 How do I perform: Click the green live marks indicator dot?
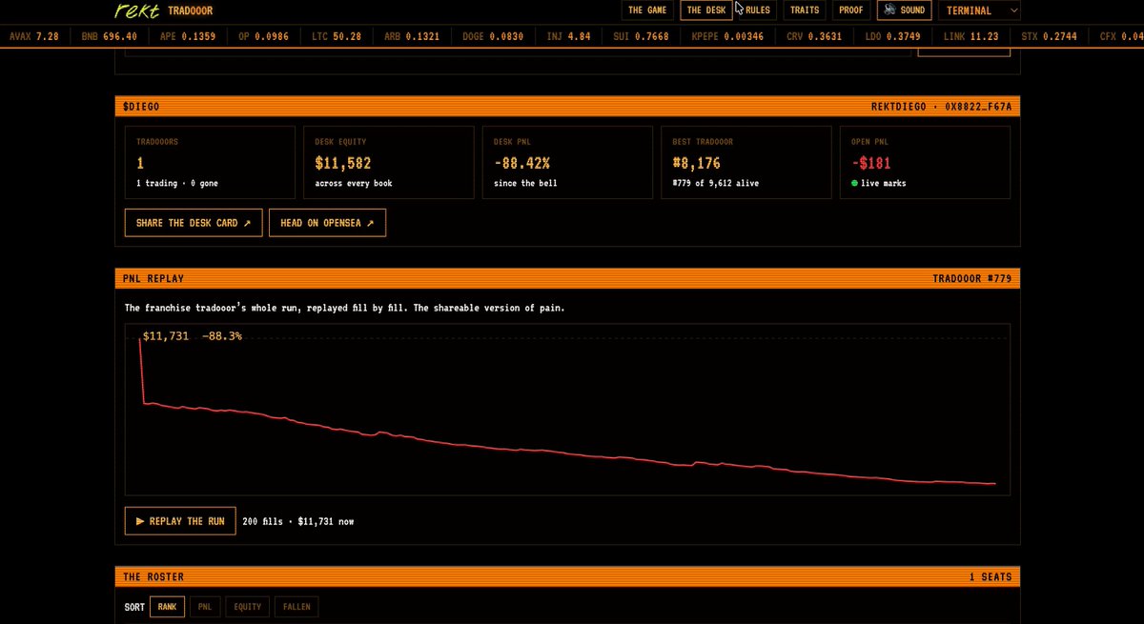pos(855,183)
